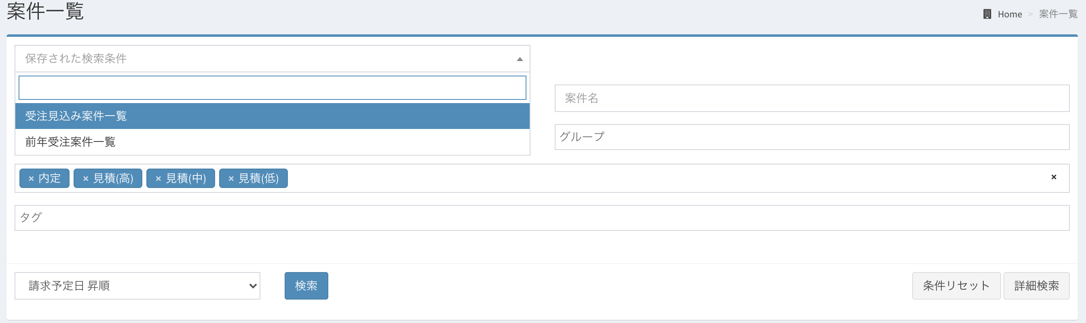Remove the 見積(高) tag chip
1086x323 pixels.
tap(86, 179)
